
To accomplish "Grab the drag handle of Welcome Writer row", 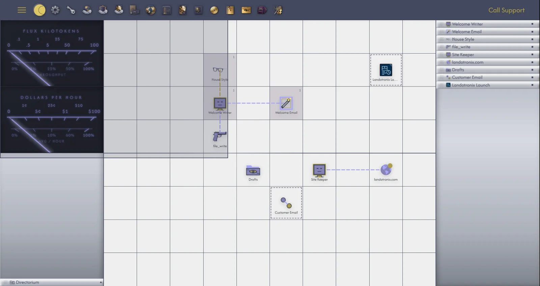I will [x=441, y=24].
